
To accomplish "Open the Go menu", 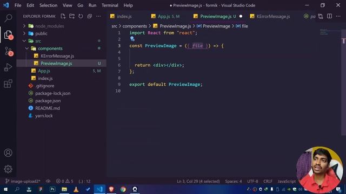I will 81,5.
